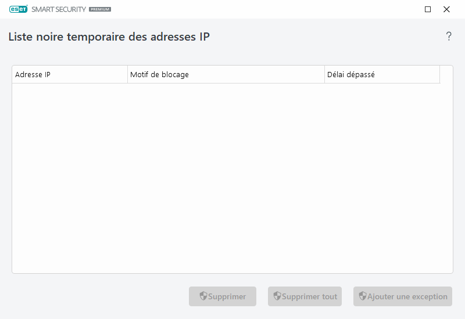Viewport: 465px width, 319px height.
Task: Sort by the Adresse IP column header
Action: (x=70, y=74)
